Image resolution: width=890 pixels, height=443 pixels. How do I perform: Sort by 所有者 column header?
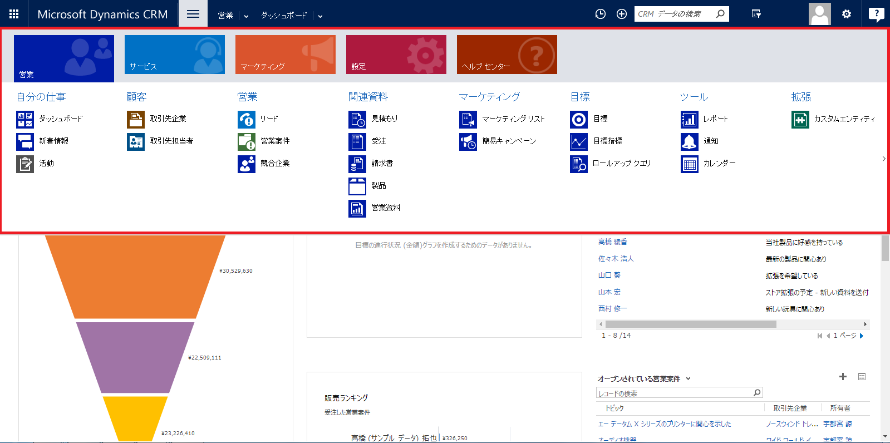(840, 408)
